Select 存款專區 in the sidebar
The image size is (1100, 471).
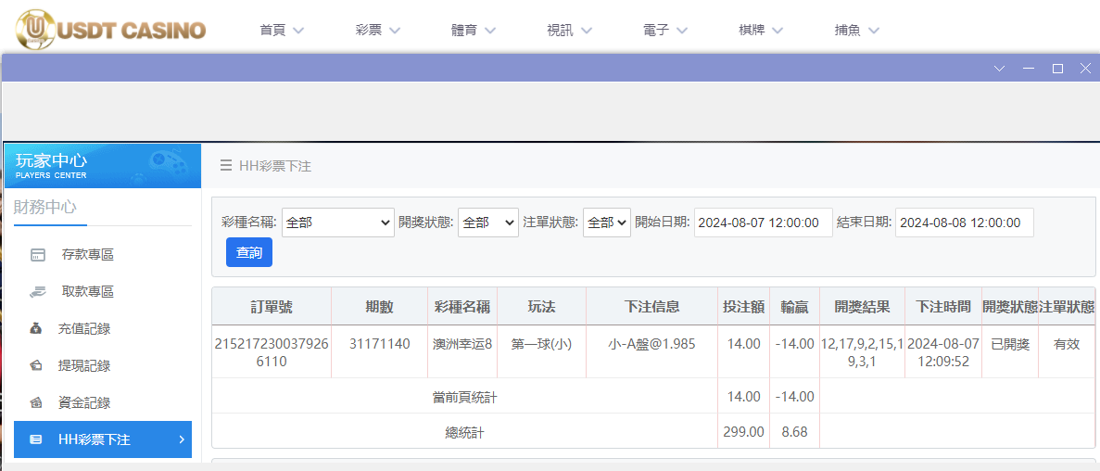point(87,255)
